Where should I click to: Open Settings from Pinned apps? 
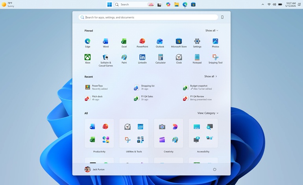(x=197, y=43)
